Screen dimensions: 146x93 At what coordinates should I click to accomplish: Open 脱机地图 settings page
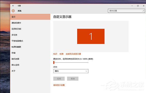coord(30,59)
